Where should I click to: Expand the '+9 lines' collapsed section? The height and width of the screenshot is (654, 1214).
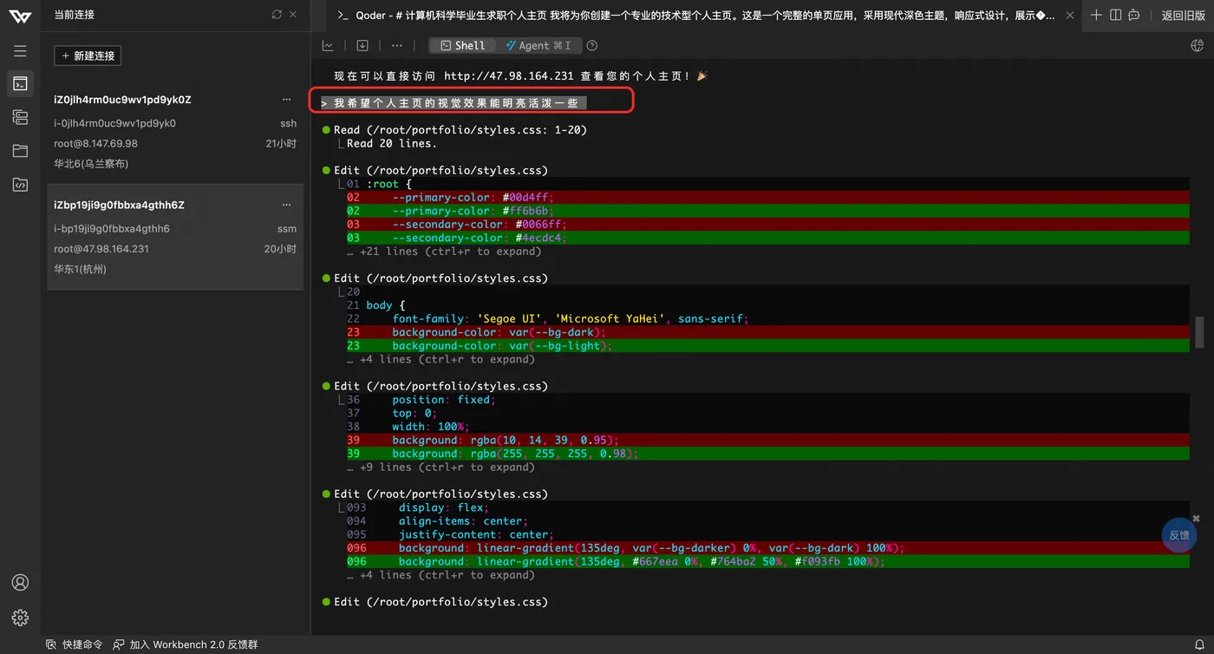pyautogui.click(x=441, y=467)
